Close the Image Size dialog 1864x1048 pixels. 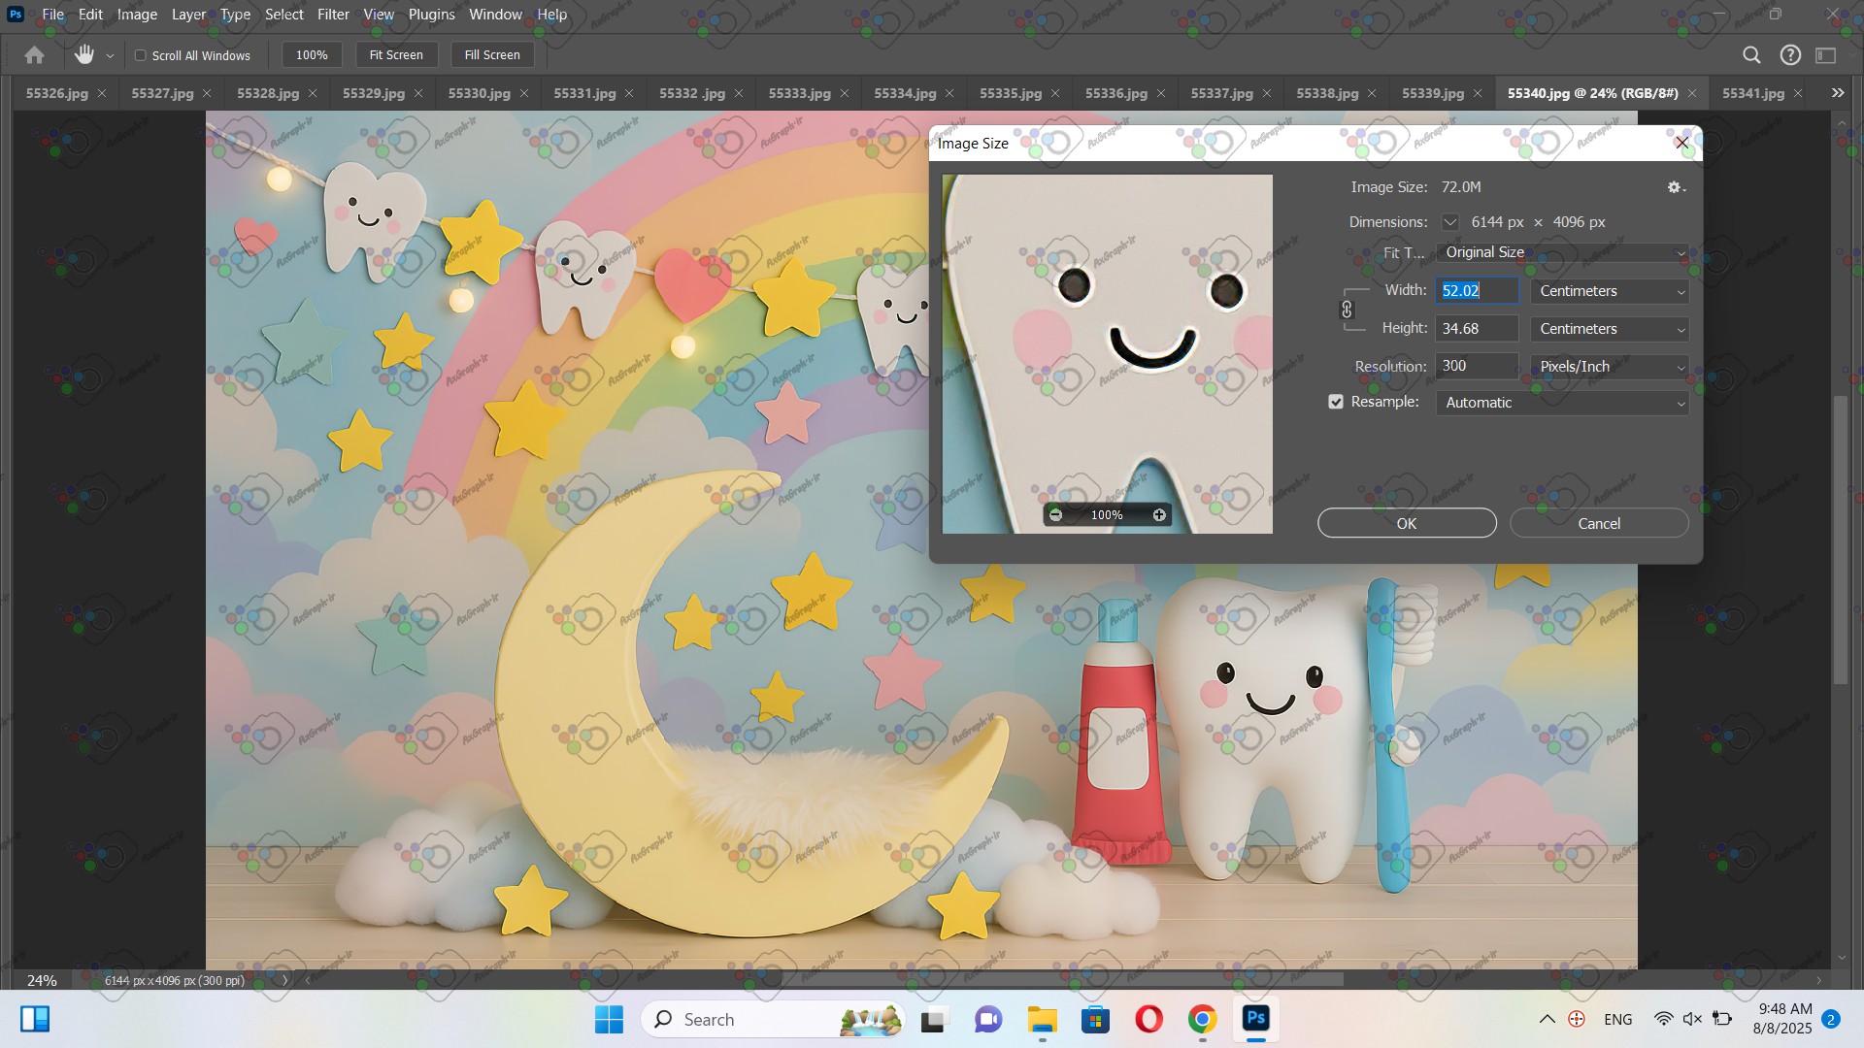point(1682,143)
